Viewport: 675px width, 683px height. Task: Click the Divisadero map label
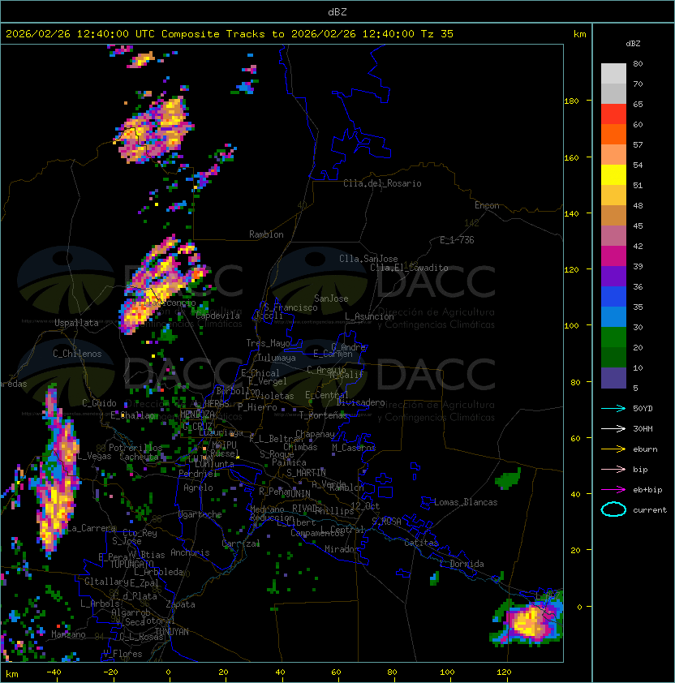click(x=360, y=402)
